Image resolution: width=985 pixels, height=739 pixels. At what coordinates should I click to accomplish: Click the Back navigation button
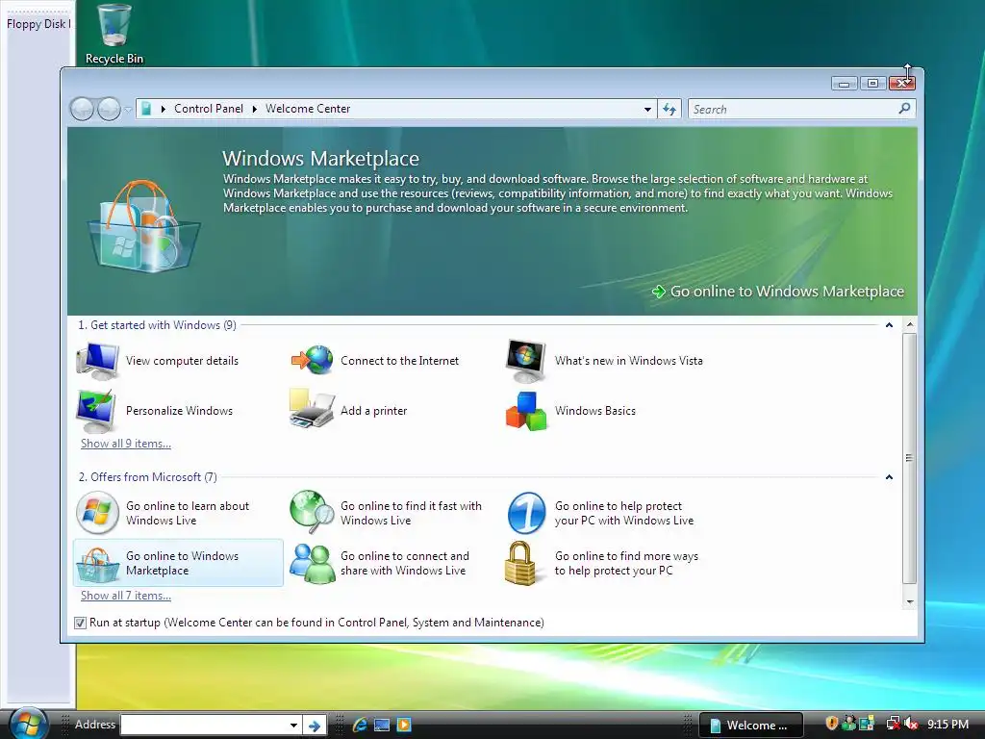(82, 110)
